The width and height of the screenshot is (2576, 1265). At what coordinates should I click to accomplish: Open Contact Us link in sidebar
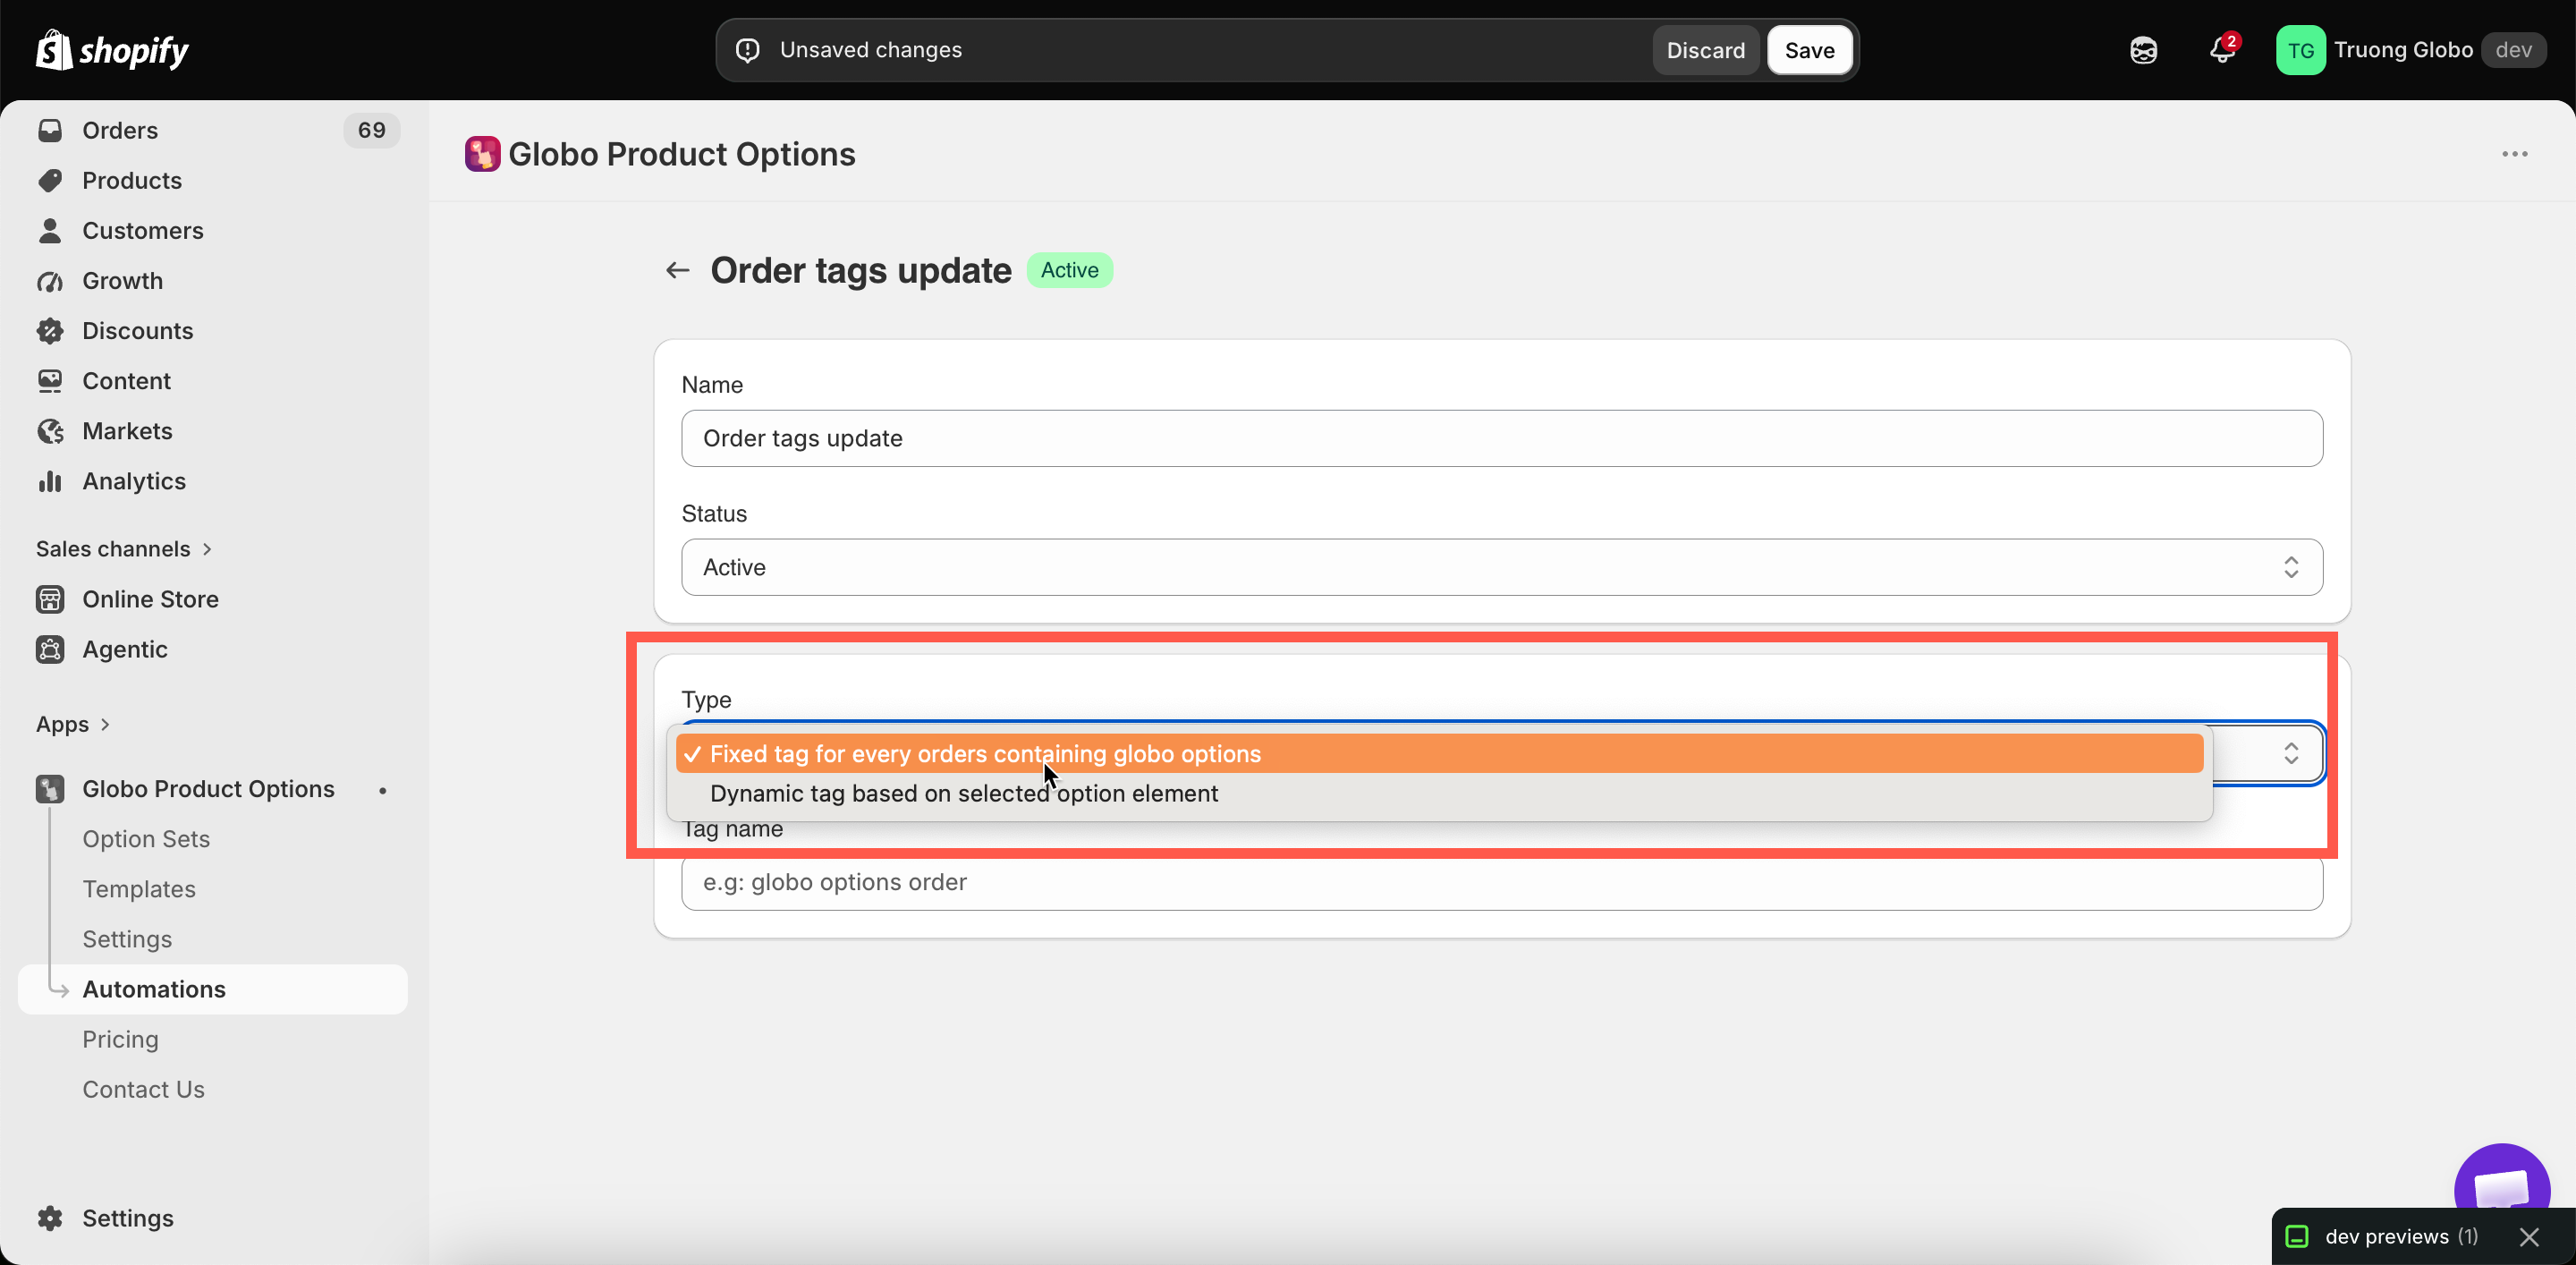coord(143,1089)
